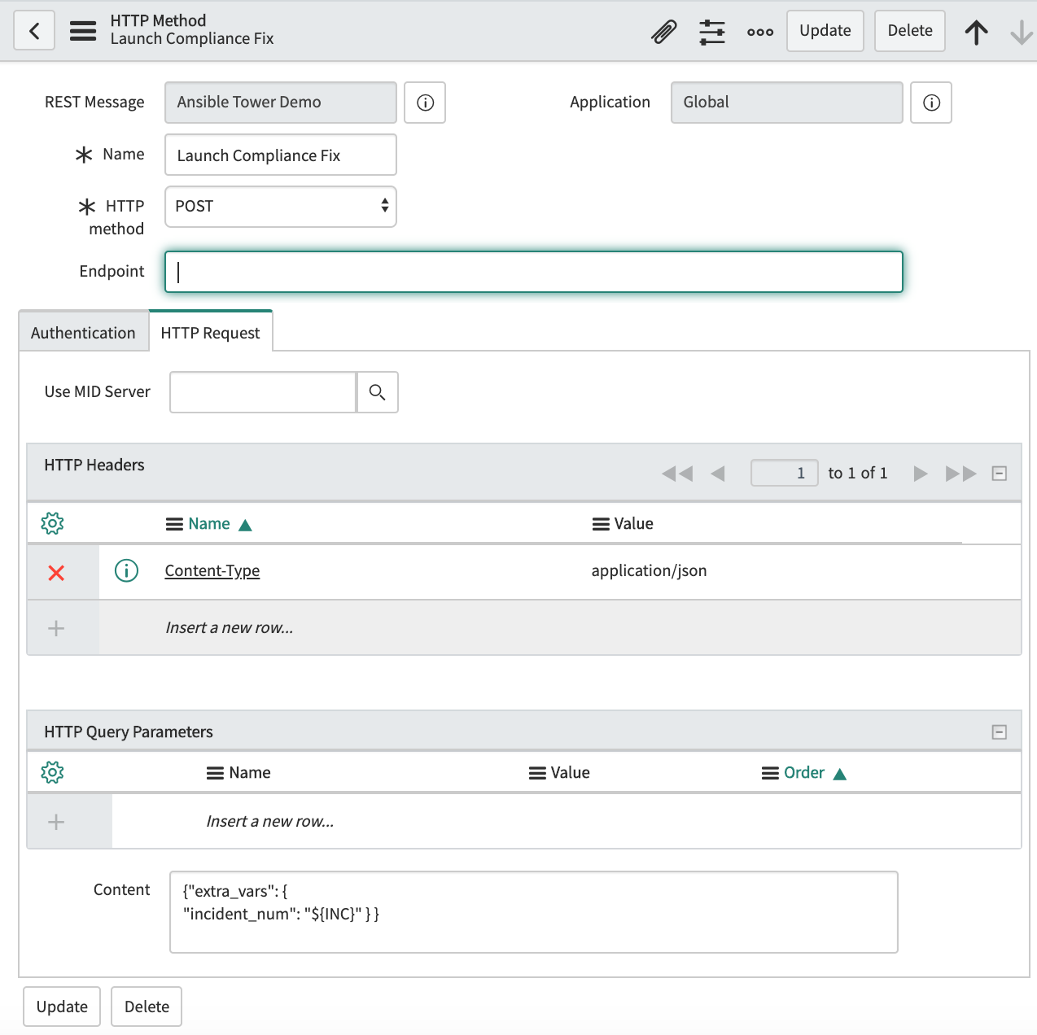Open the personalize form sliders icon
This screenshot has height=1035, width=1037.
(x=711, y=30)
